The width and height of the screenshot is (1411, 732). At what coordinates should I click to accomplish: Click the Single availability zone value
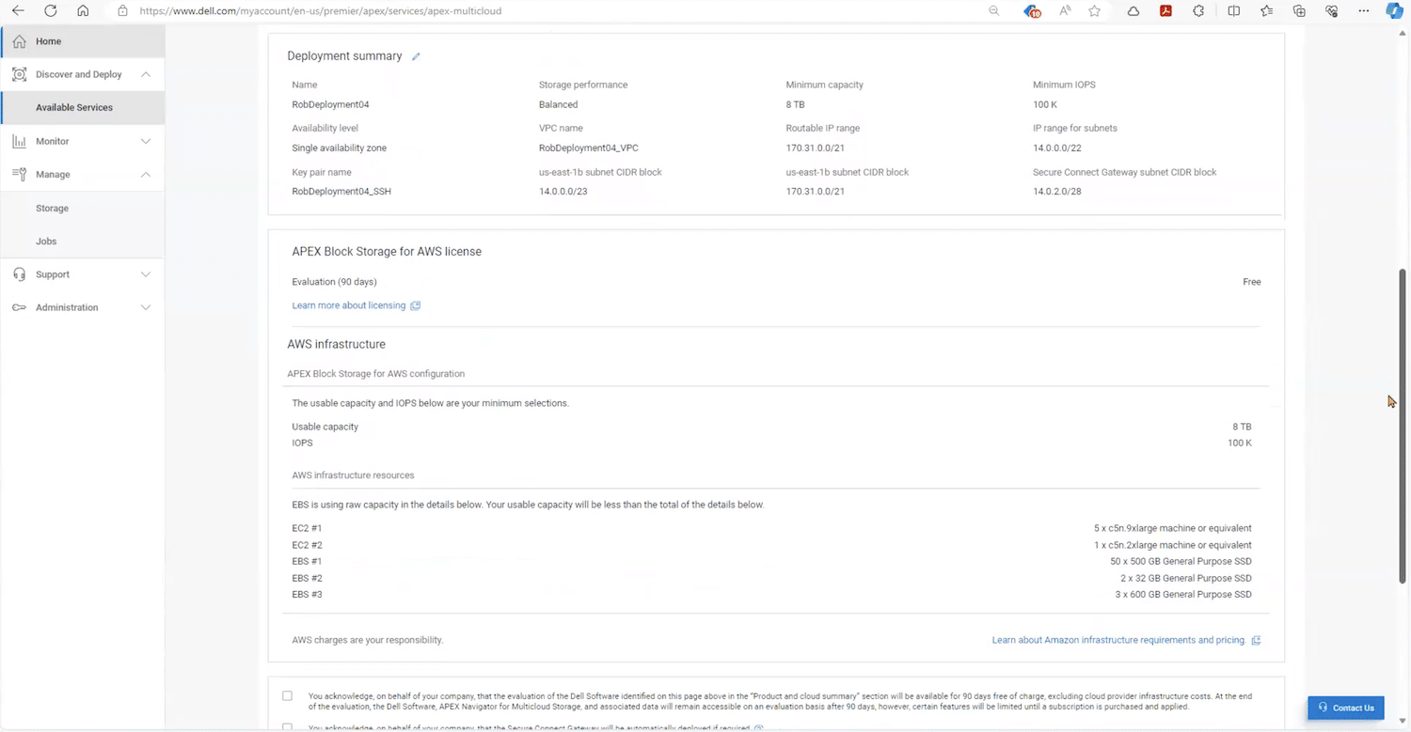coord(339,148)
